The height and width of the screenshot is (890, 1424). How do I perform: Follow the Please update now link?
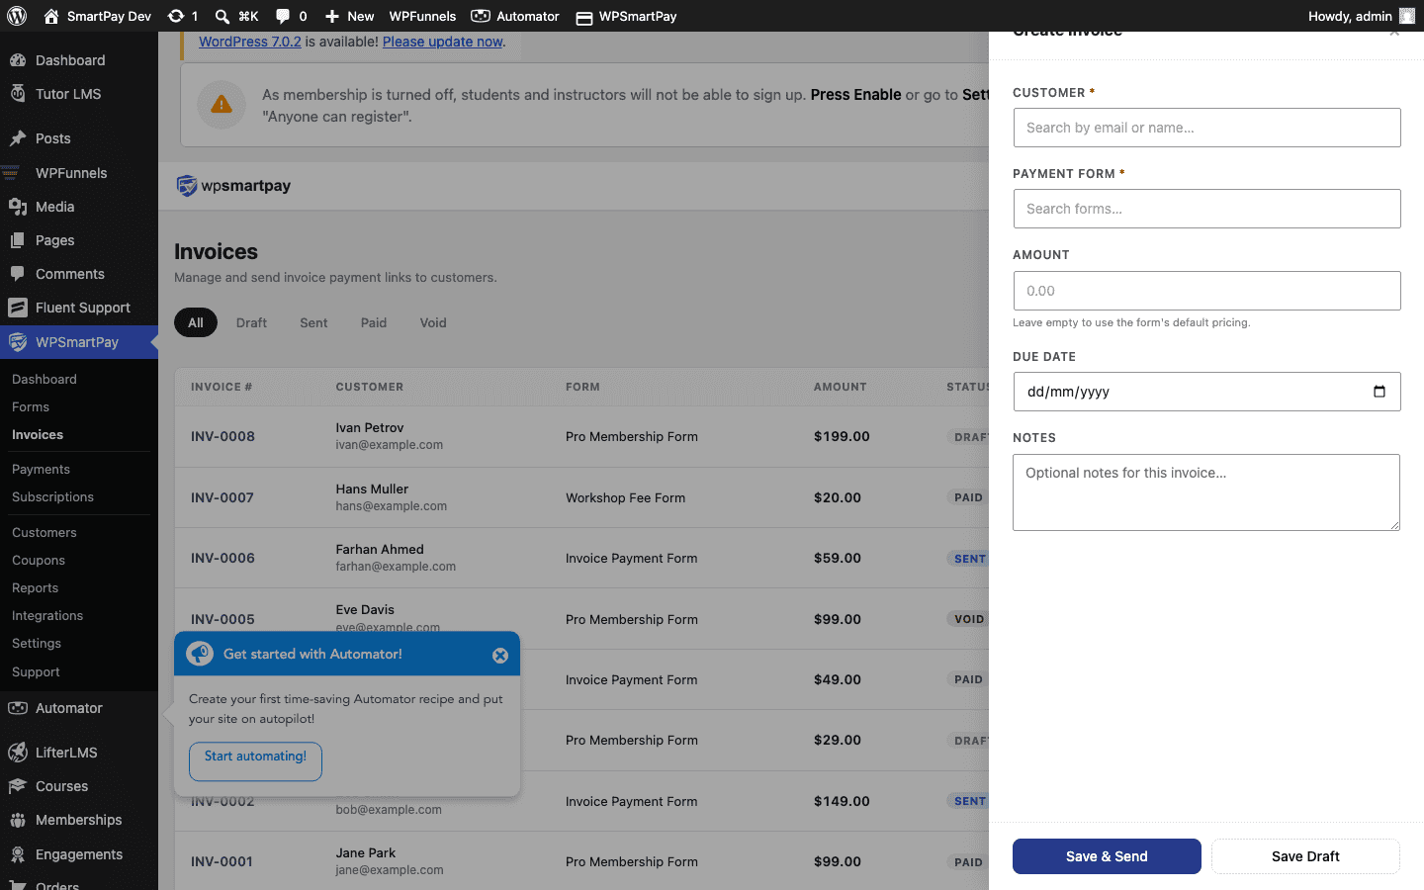tap(443, 42)
